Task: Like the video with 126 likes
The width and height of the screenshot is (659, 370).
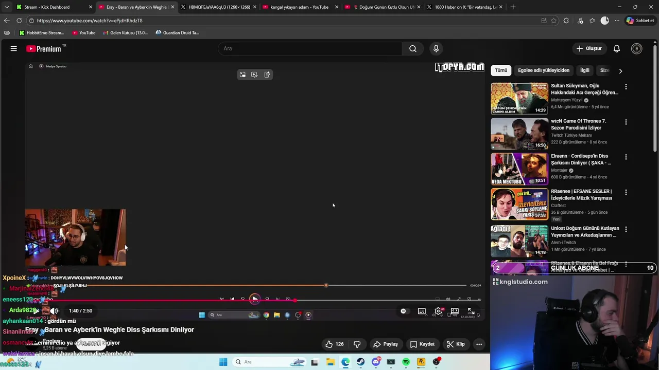Action: point(334,344)
